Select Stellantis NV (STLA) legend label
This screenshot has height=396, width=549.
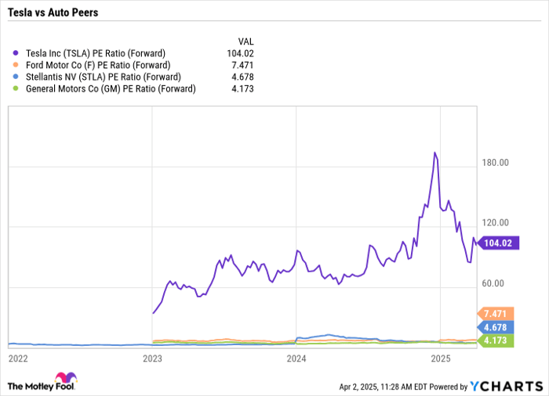point(104,77)
